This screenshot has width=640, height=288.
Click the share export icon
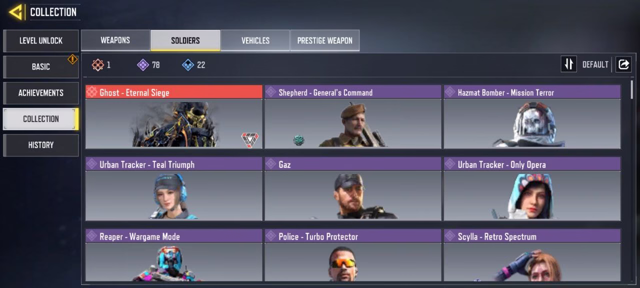pos(623,64)
